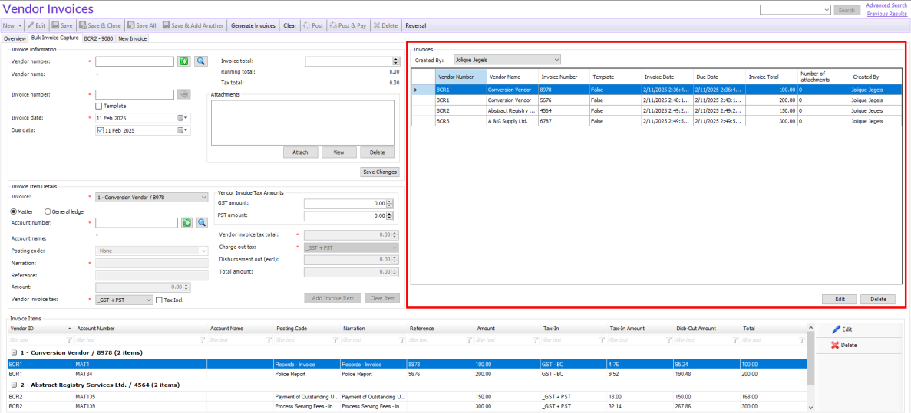Switch to the Overview tab
Image resolution: width=911 pixels, height=413 pixels.
(15, 38)
